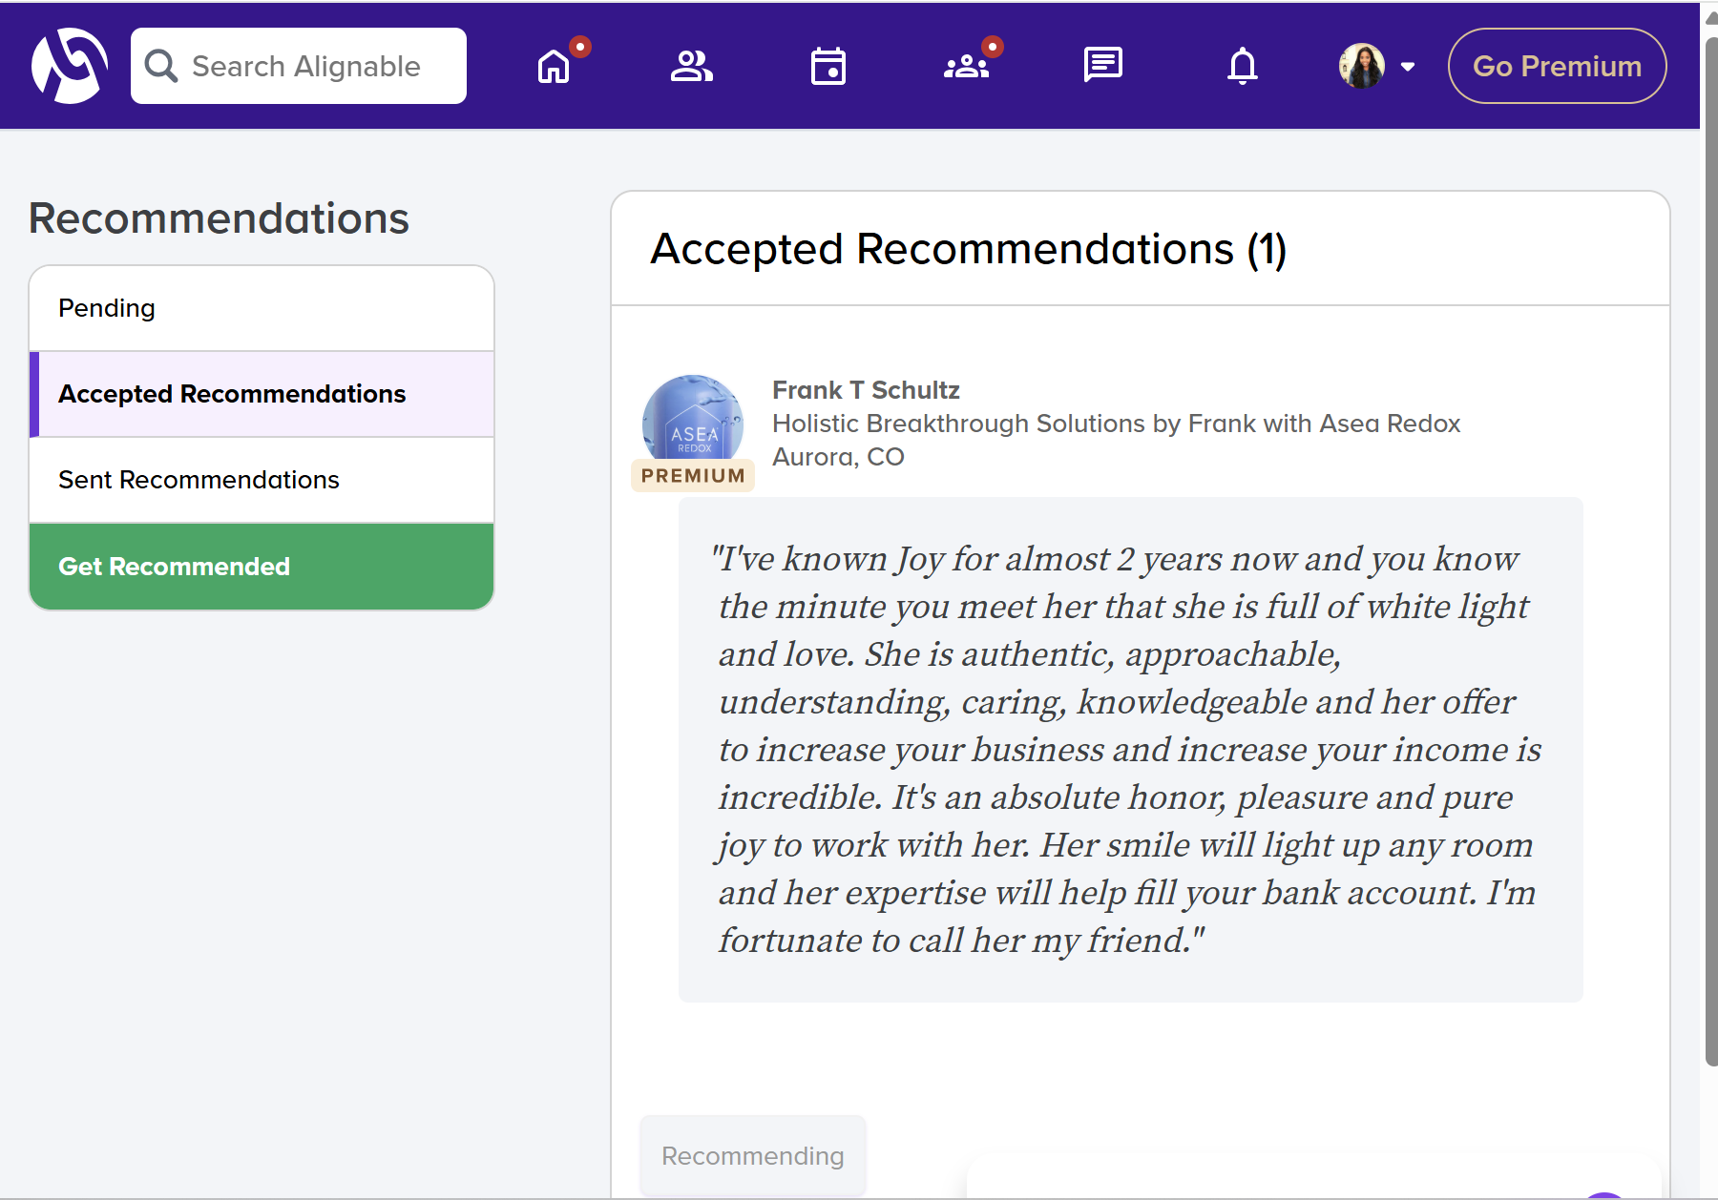Select the Sent Recommendations tab
Image resolution: width=1718 pixels, height=1200 pixels.
(262, 480)
